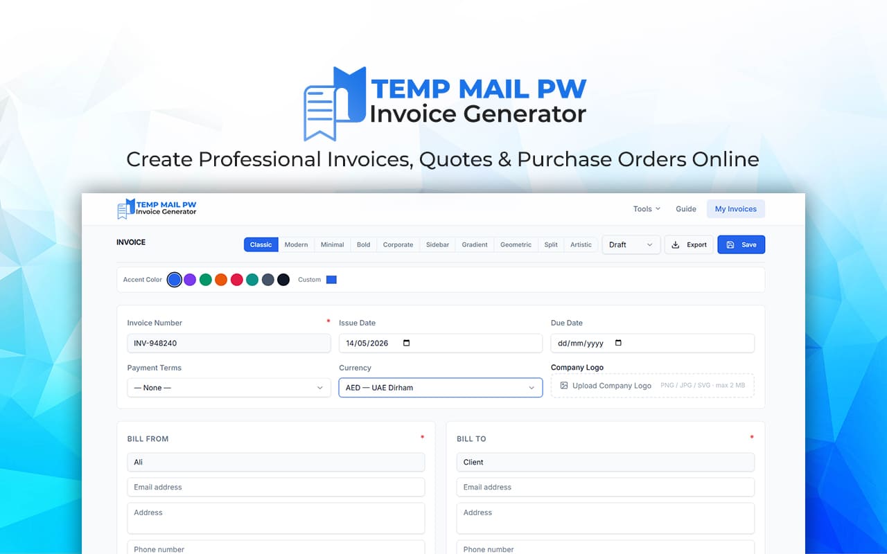Select the Geometric template tab

pos(516,244)
